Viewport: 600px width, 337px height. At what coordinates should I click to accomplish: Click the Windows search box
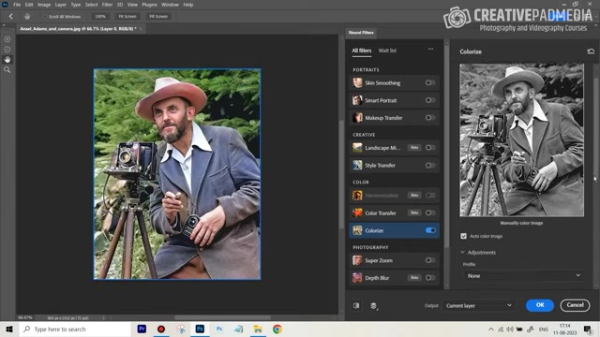tap(75, 329)
